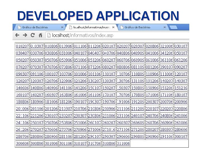Visit the 180806 link
The width and height of the screenshot is (201, 151).
click(x=22, y=102)
